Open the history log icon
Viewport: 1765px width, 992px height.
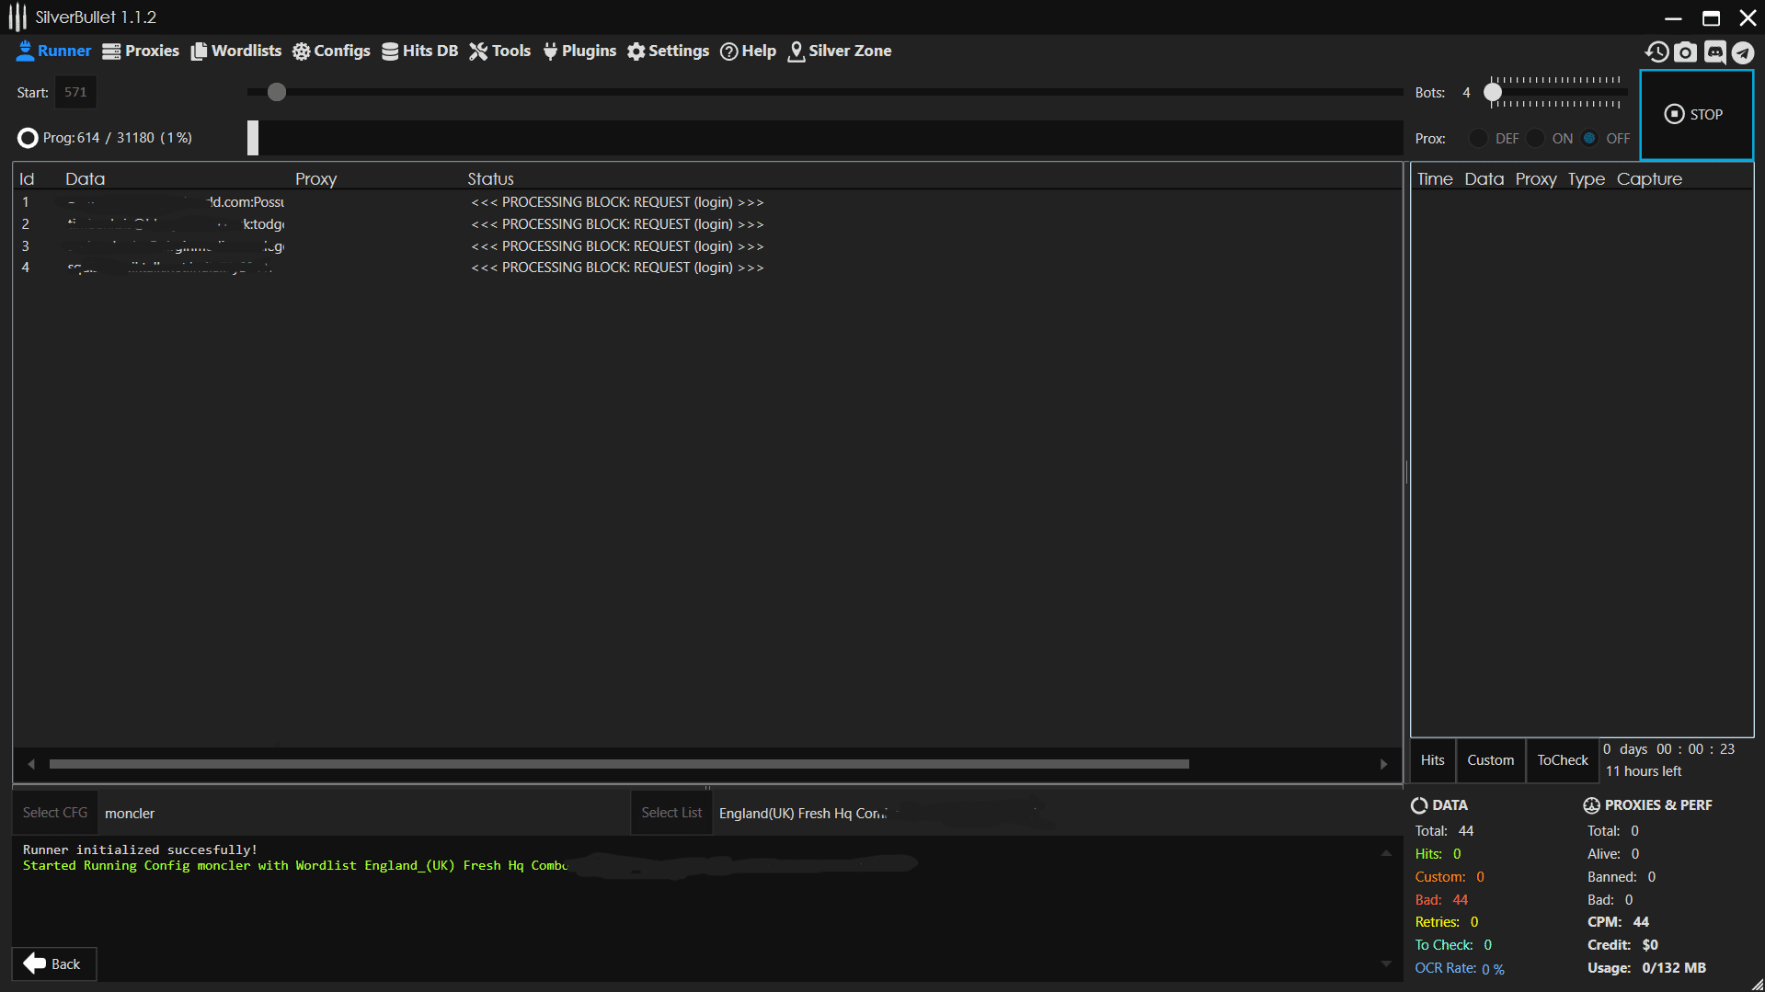click(x=1656, y=51)
